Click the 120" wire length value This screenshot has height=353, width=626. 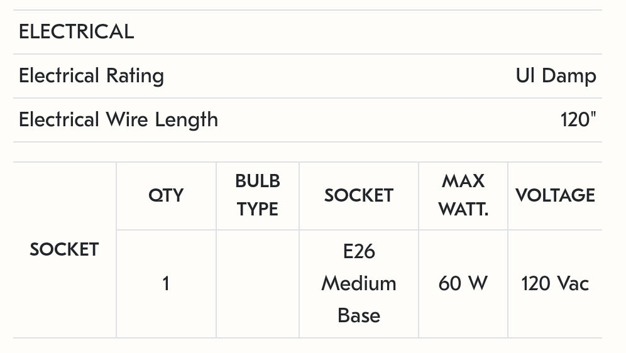click(578, 119)
